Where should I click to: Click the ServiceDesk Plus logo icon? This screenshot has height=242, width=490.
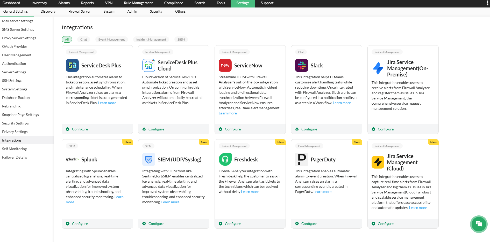pos(72,65)
